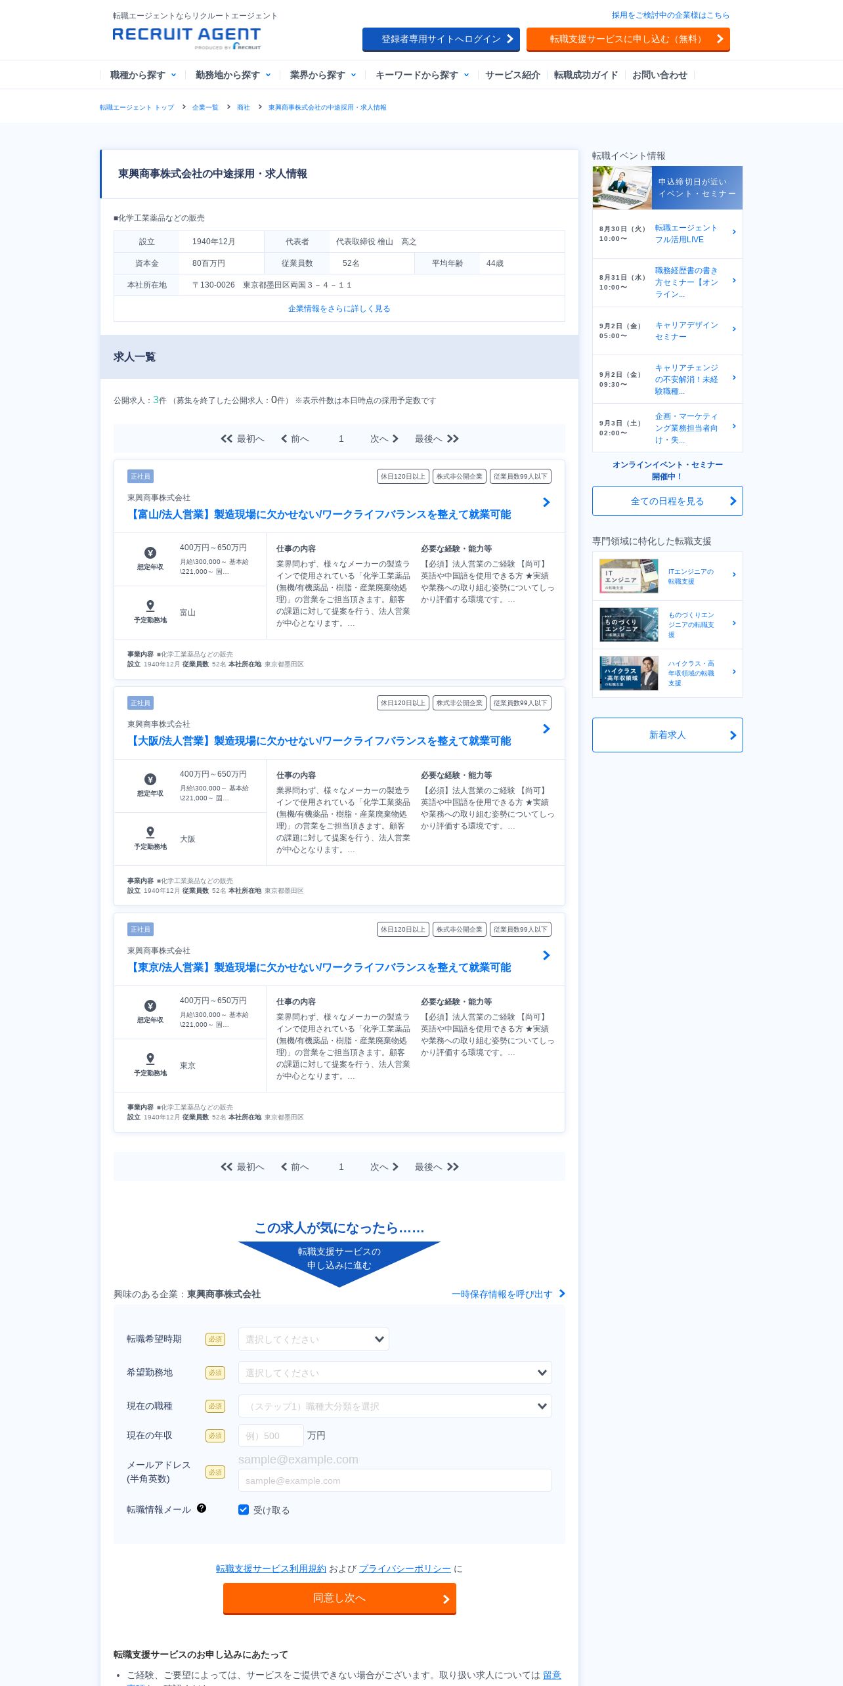Viewport: 843px width, 1686px height.
Task: Click the 新着求人 button
Action: click(667, 735)
